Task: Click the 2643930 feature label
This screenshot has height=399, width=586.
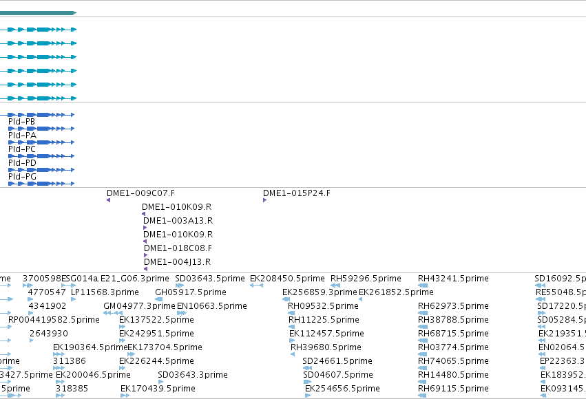Action: pyautogui.click(x=49, y=334)
